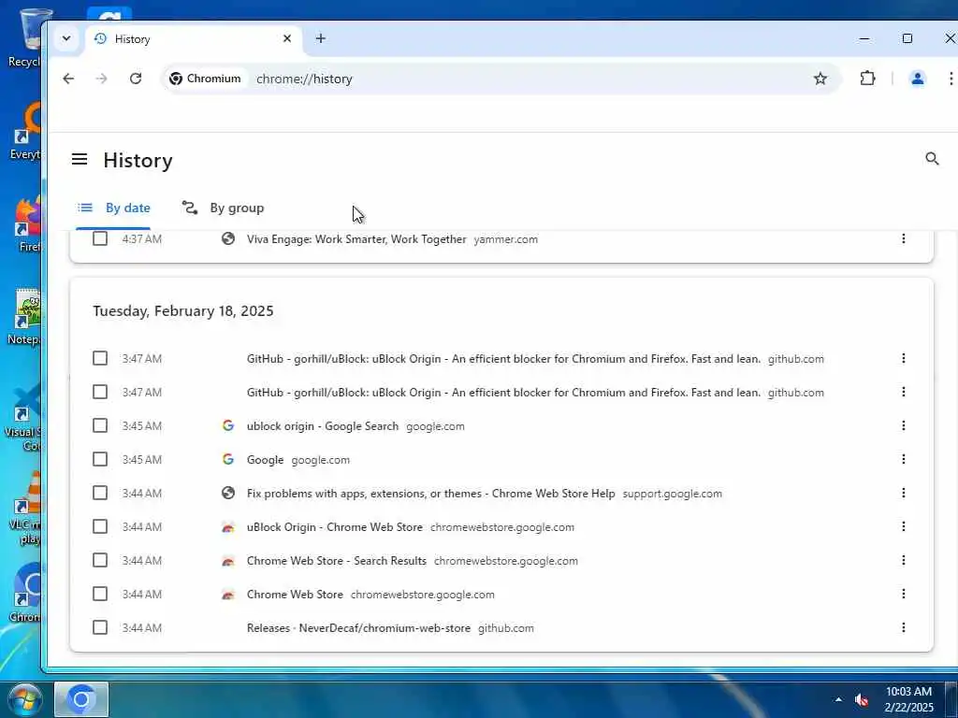Screen dimensions: 958x718
Task: Open more actions for Search Results entry
Action: coord(903,560)
